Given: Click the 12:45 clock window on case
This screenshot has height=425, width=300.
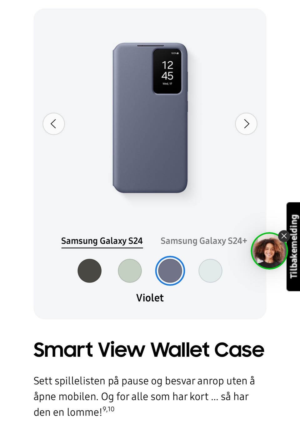Looking at the screenshot, I should [167, 71].
